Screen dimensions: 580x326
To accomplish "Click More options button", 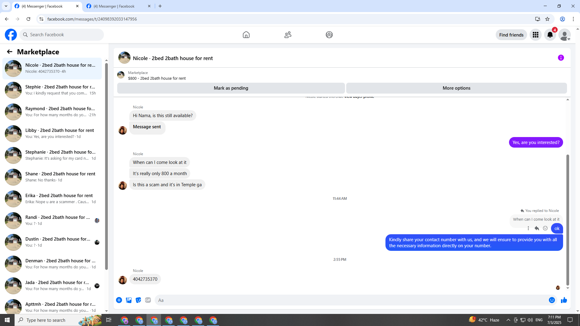I will 456,88.
